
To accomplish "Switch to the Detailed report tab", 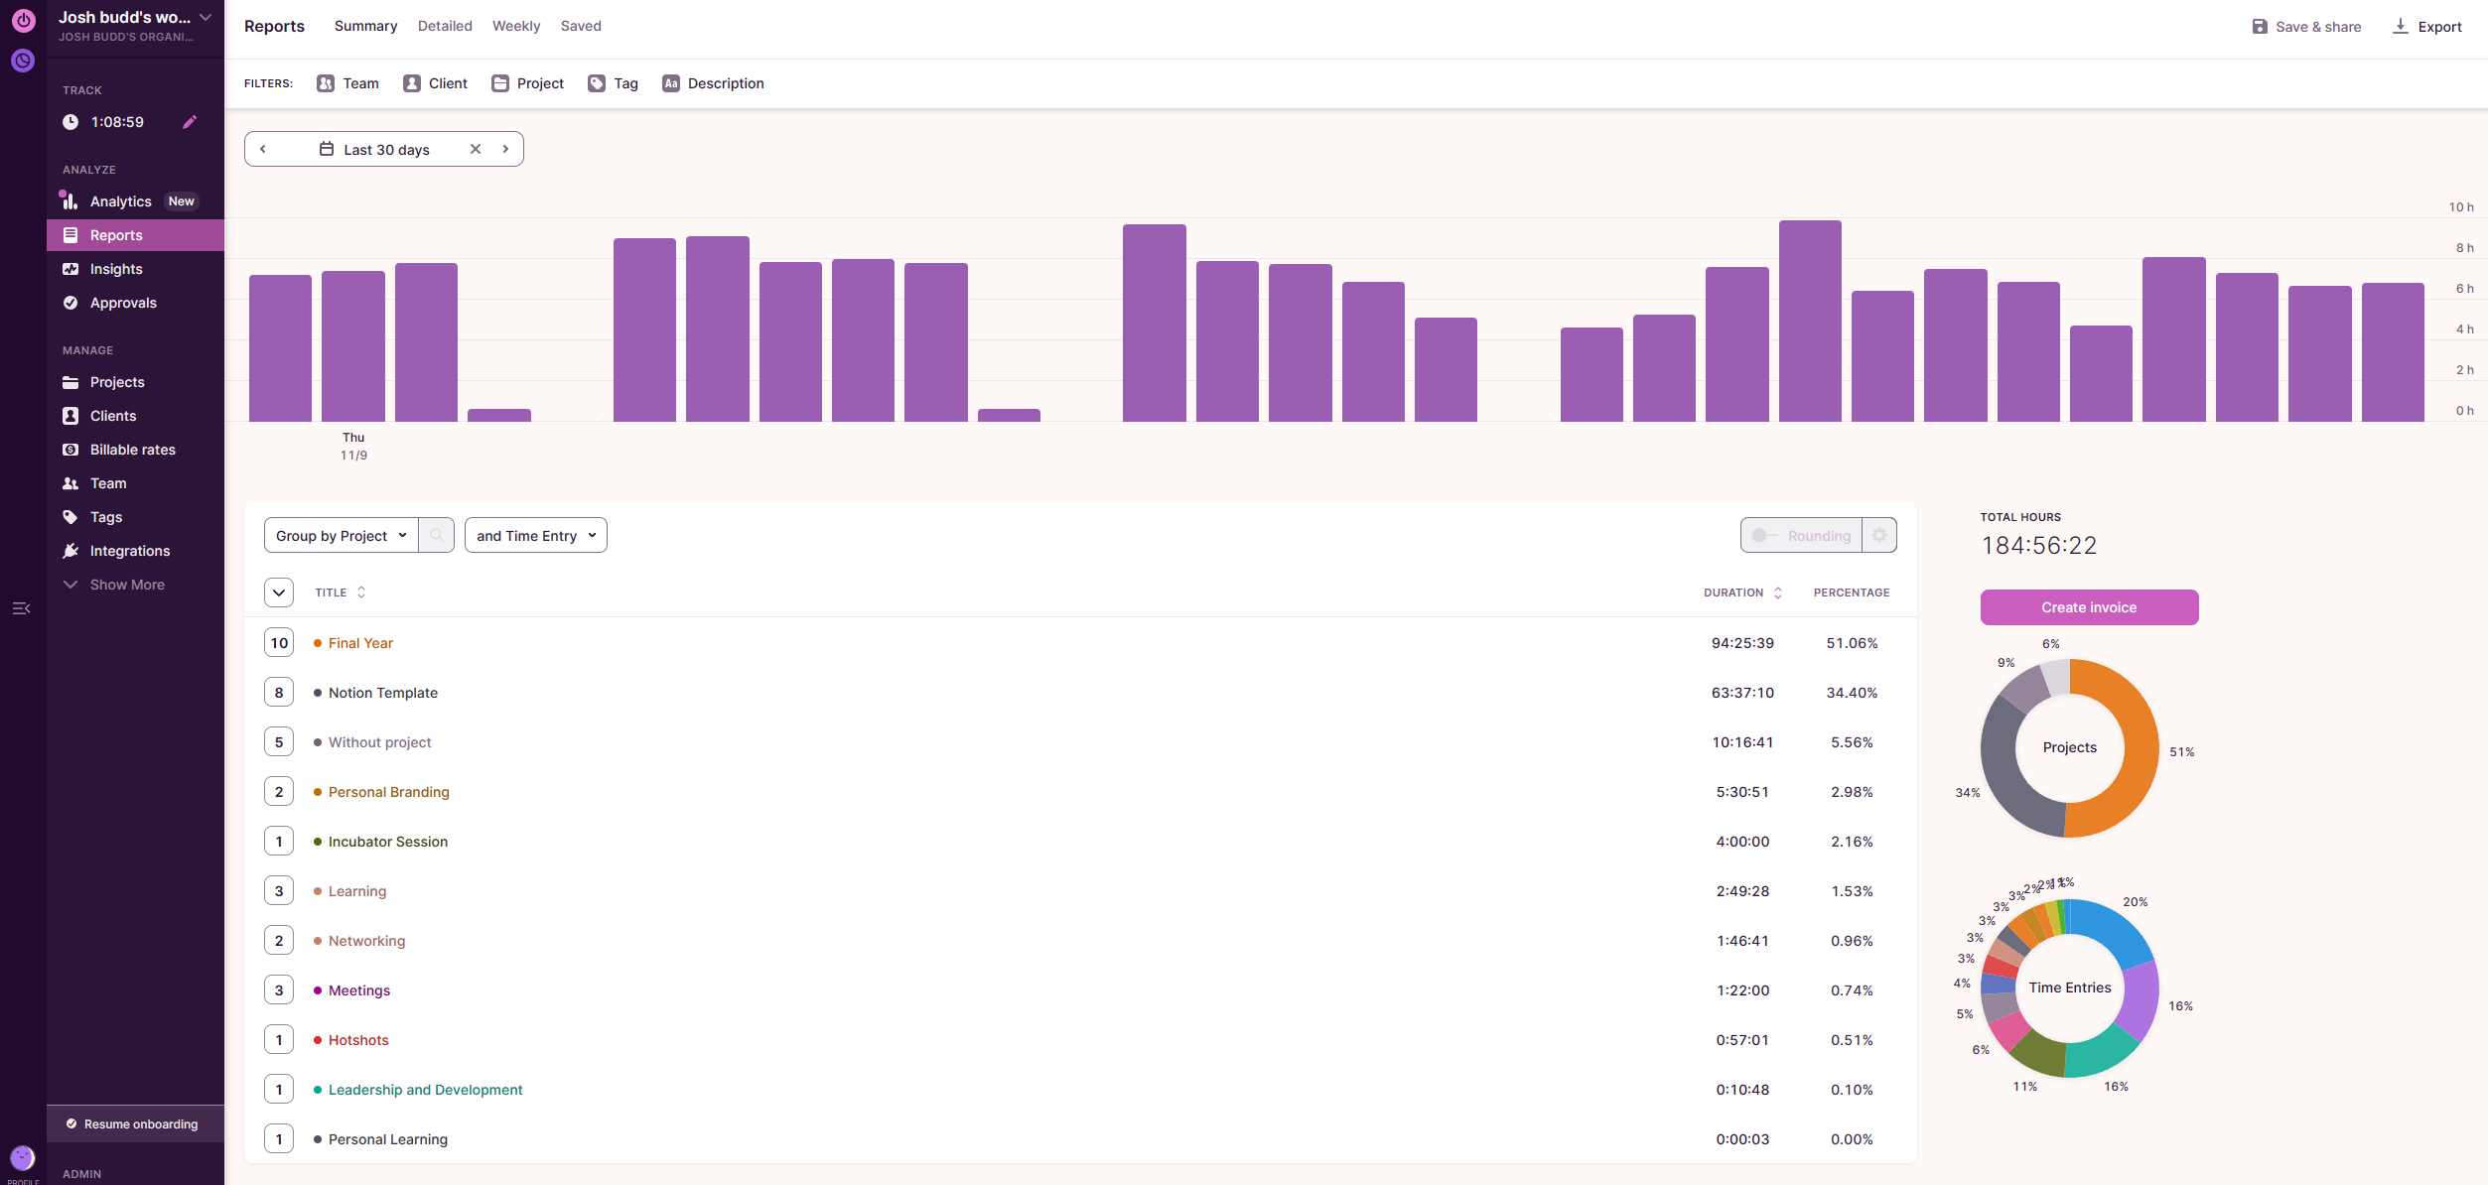I will tap(445, 26).
